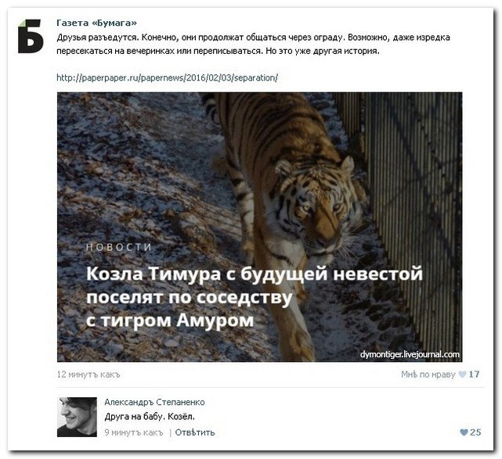This screenshot has height=459, width=502.
Task: Click the headline about Козла Тимура
Action: tap(255, 296)
